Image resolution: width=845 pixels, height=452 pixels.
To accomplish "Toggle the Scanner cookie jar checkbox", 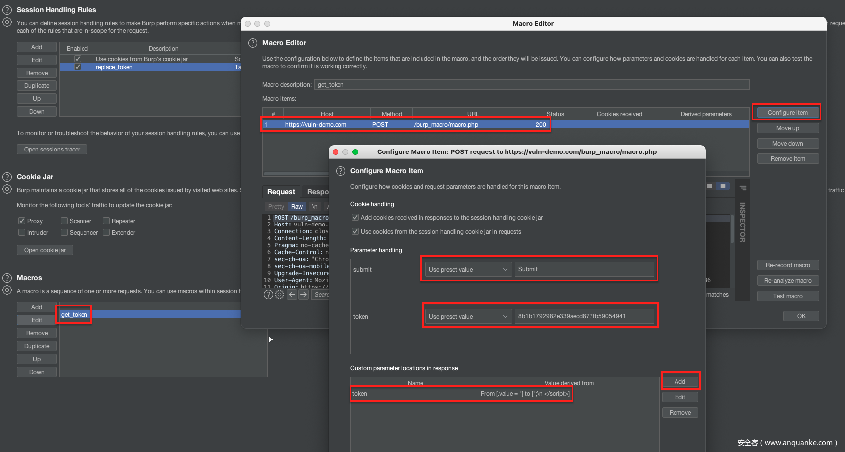I will click(x=64, y=221).
